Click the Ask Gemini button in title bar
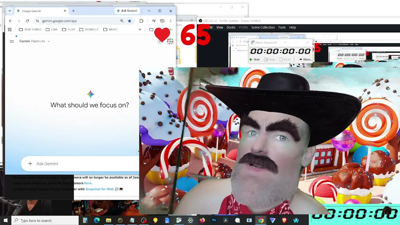 [127, 11]
